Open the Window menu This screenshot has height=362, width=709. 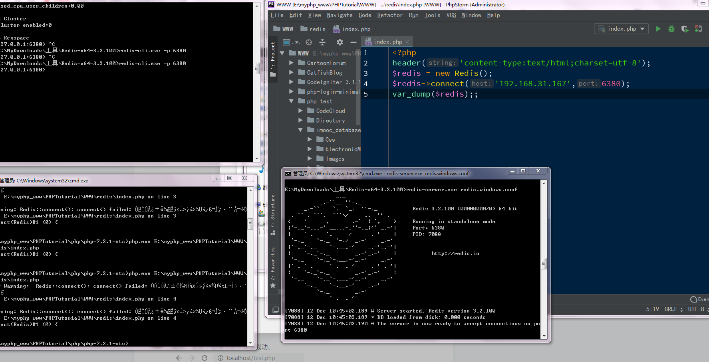tap(471, 15)
